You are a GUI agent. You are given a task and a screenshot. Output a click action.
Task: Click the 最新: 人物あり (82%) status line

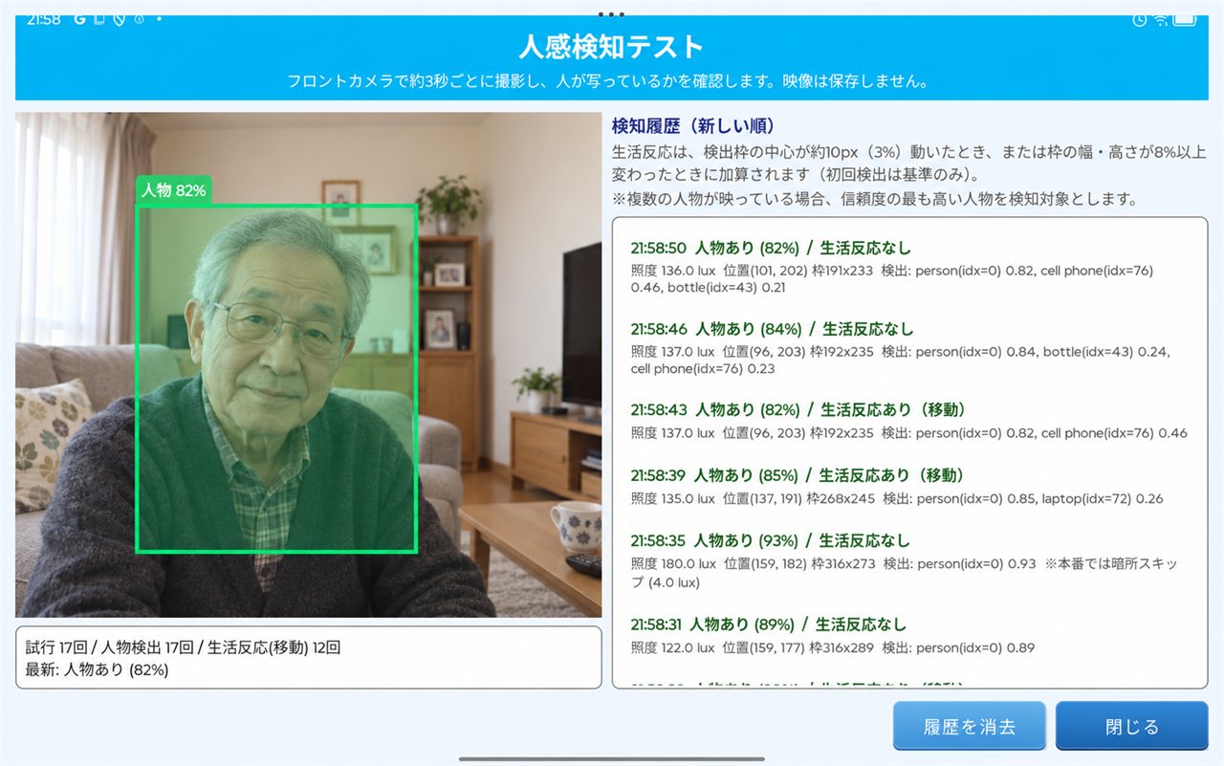click(97, 669)
